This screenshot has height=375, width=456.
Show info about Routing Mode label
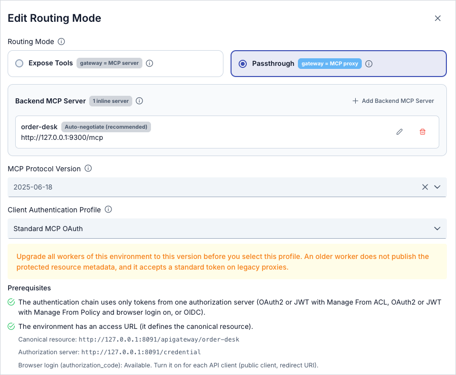coord(61,42)
